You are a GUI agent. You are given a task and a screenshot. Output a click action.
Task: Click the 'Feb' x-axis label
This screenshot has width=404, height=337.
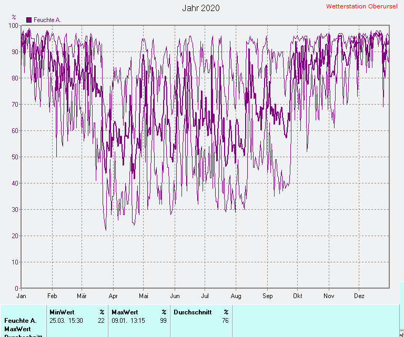[52, 296]
